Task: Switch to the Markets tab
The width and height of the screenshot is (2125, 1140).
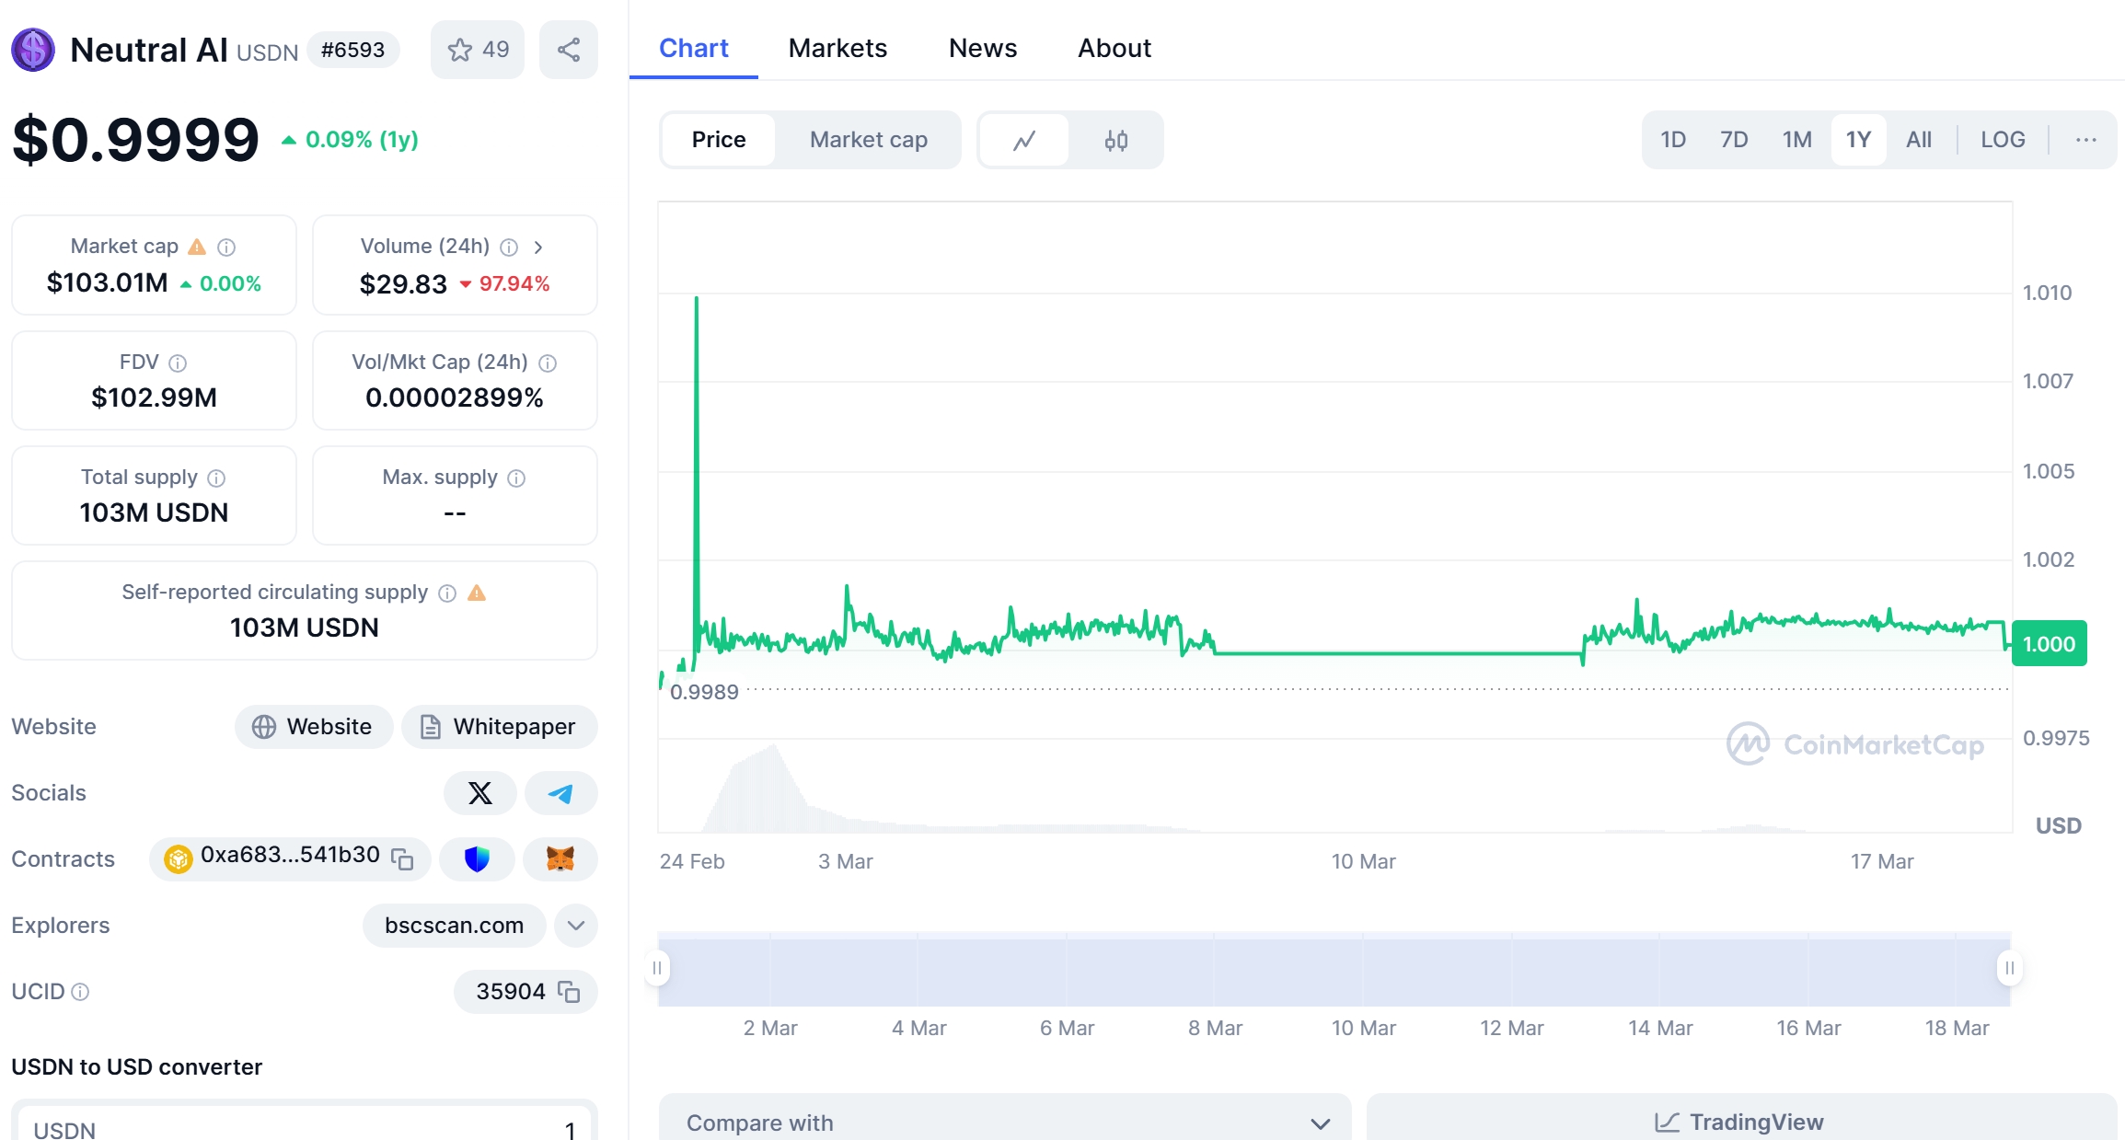Action: (837, 48)
